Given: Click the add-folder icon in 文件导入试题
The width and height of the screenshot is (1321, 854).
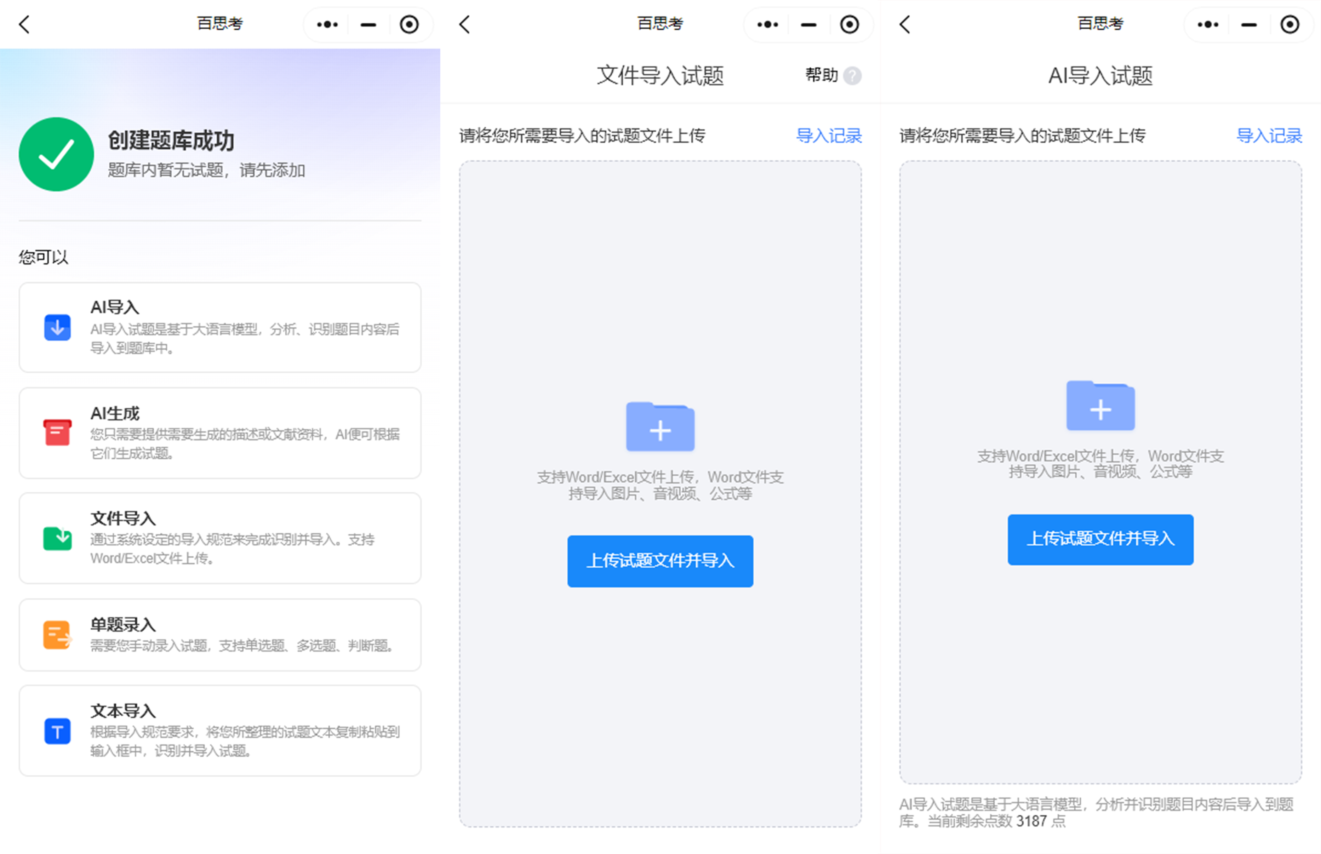Looking at the screenshot, I should [x=660, y=426].
